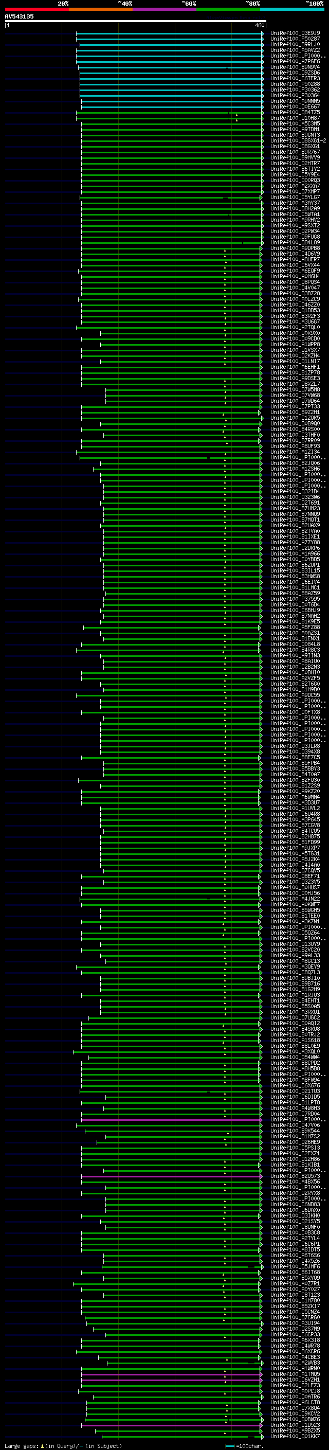This screenshot has width=329, height=1450.
Task: Open hit UniRef100_Q3E9J9
Action: 295,33
